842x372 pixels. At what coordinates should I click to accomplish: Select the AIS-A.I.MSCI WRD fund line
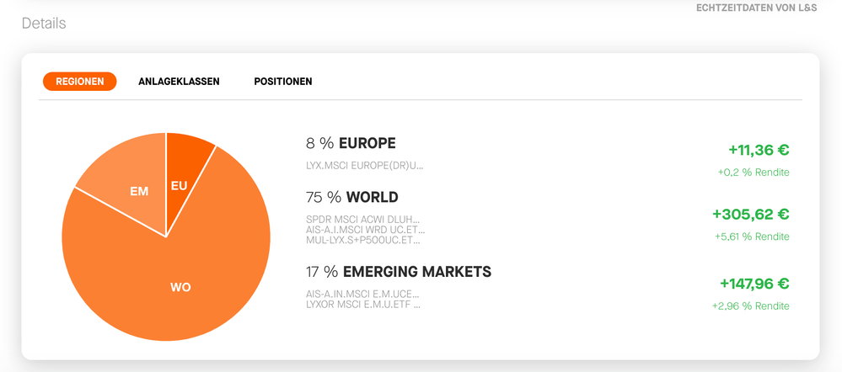pyautogui.click(x=366, y=230)
